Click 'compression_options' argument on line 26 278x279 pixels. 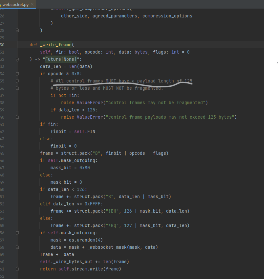(167, 16)
